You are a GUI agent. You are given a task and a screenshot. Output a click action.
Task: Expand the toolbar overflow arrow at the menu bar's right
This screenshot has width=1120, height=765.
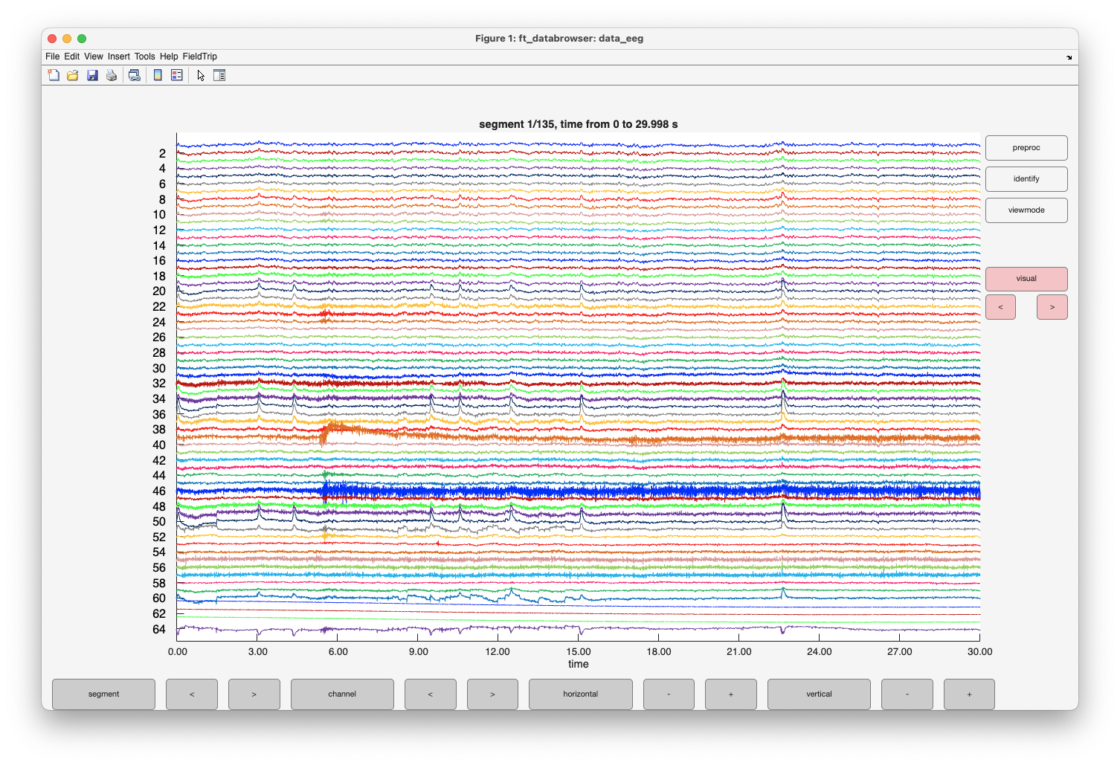pyautogui.click(x=1069, y=57)
